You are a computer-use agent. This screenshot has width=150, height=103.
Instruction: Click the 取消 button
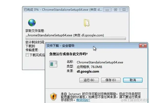pyautogui.click(x=133, y=80)
